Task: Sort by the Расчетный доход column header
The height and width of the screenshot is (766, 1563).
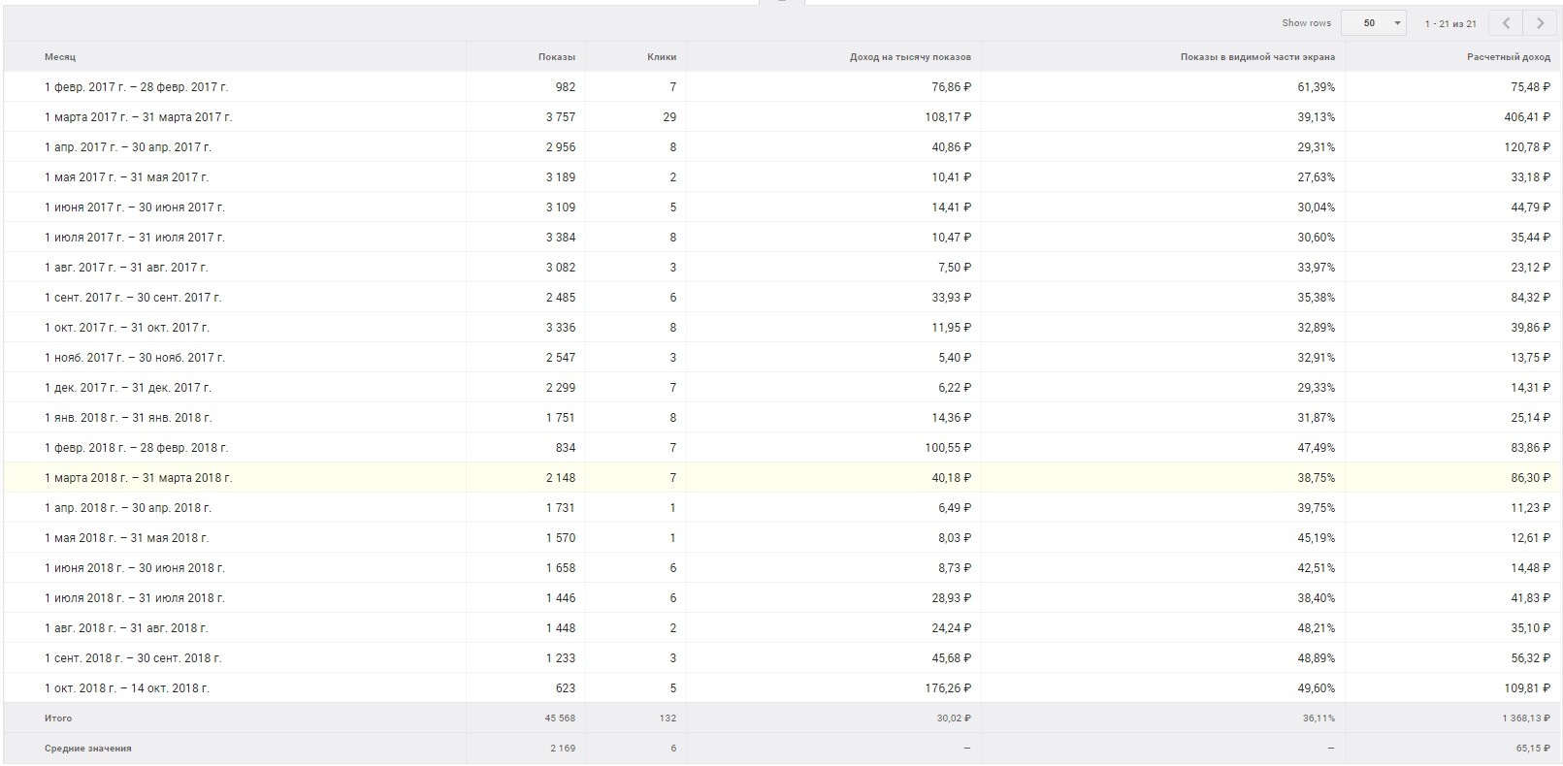Action: point(1508,57)
